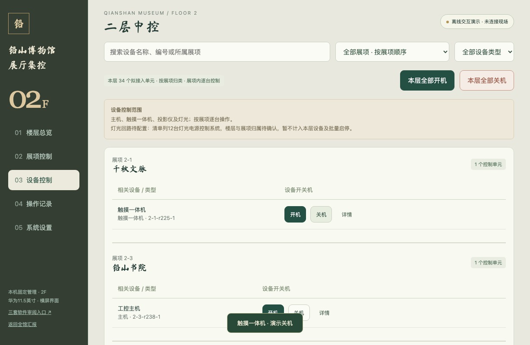Click the 展项 2-1 label
Viewport: 530px width, 345px height.
click(122, 160)
